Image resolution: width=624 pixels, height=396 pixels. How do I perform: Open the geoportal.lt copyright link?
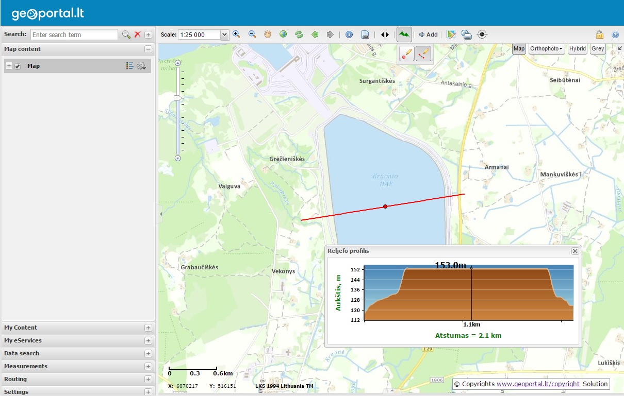point(538,384)
